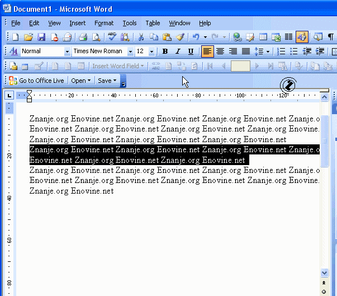Open a file with folder icon
This screenshot has width=337, height=296.
pyautogui.click(x=29, y=37)
